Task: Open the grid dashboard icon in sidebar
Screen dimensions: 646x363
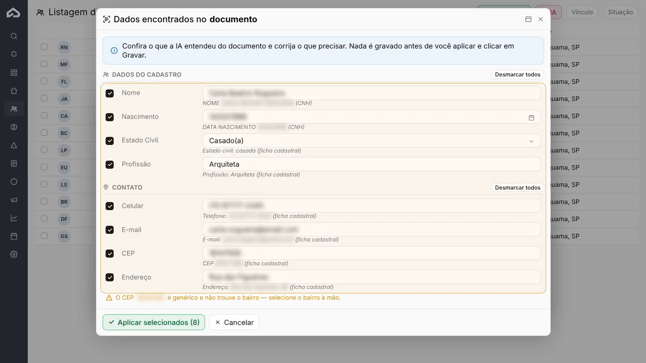Action: click(x=14, y=72)
